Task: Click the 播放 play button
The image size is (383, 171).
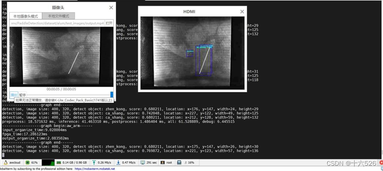Action: point(14,95)
